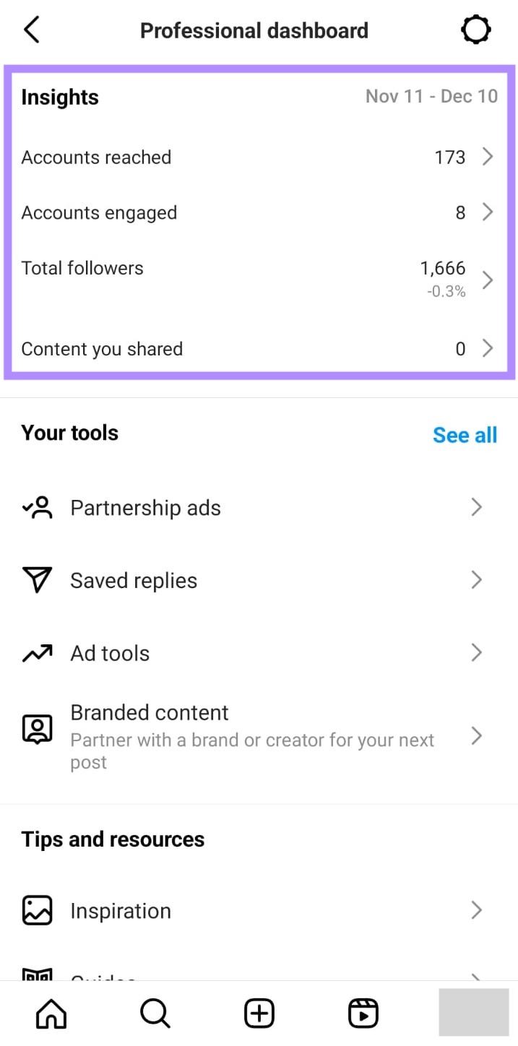Open the Reels icon in bottom navigation
Image resolution: width=518 pixels, height=1046 pixels.
[363, 1012]
